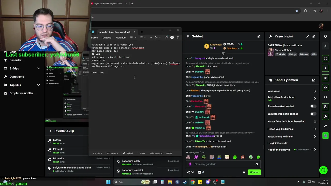The image size is (331, 186).
Task: Bookmark this page with the star icon
Action: 297,11
